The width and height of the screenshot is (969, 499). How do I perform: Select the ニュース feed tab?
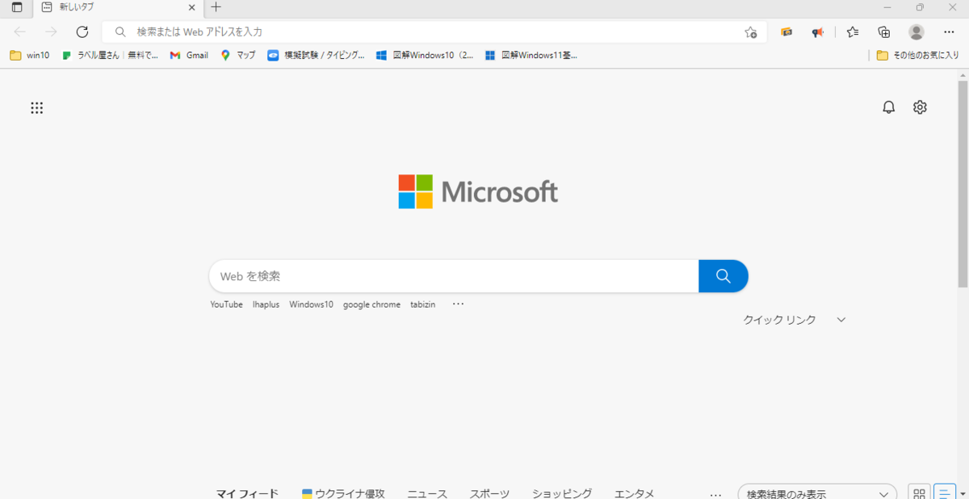(427, 493)
